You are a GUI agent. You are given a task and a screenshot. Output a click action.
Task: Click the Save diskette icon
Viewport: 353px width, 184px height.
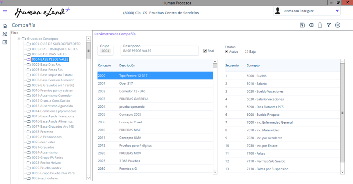(302, 25)
